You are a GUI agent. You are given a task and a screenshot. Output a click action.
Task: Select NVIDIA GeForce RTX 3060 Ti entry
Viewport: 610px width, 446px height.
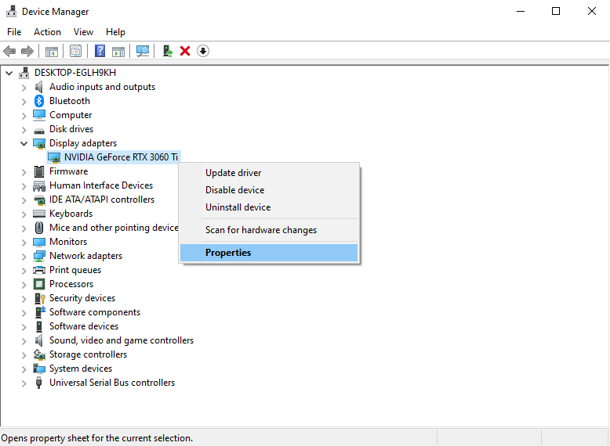pos(121,157)
